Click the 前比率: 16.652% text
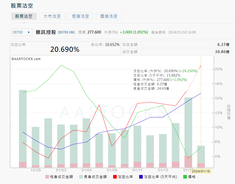 click(x=105, y=45)
